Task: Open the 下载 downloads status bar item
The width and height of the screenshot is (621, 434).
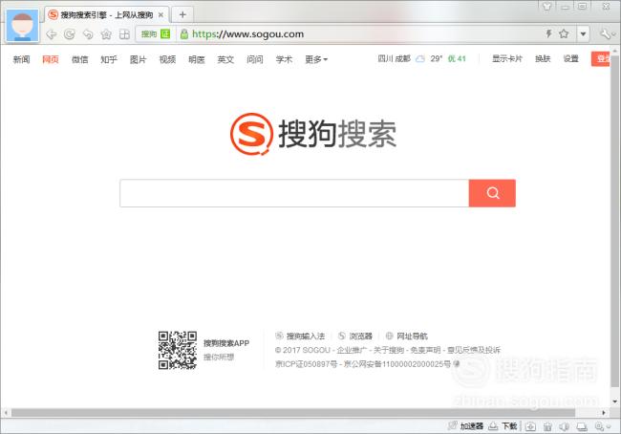Action: point(503,426)
